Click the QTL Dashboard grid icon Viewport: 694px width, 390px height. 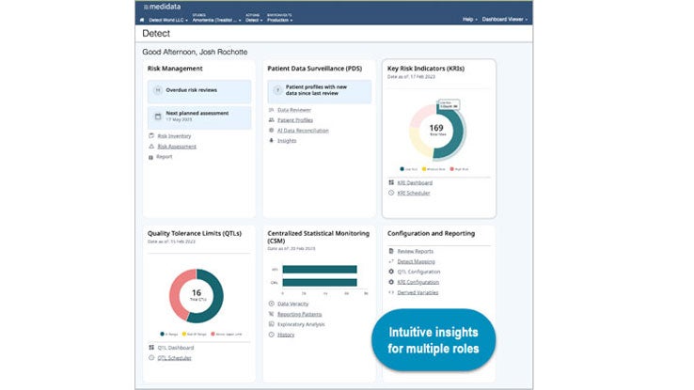151,348
